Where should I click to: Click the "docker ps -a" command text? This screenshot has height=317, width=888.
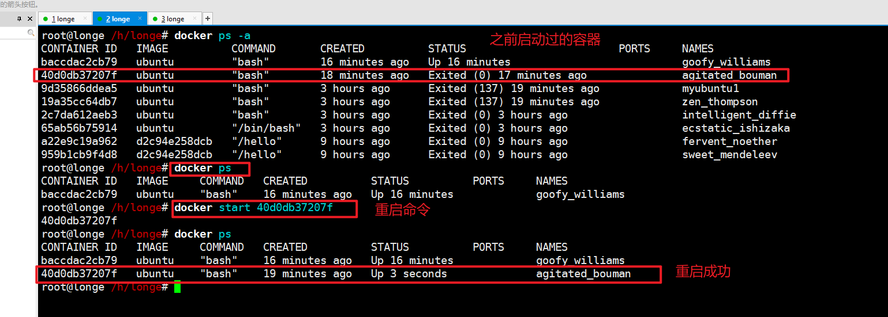pos(212,36)
